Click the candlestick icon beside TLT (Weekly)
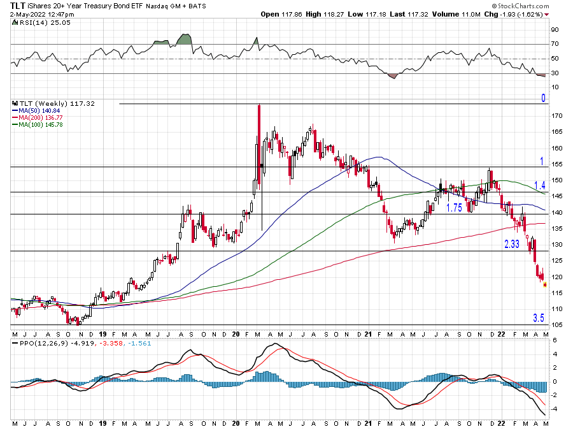This screenshot has width=573, height=429. (15, 103)
